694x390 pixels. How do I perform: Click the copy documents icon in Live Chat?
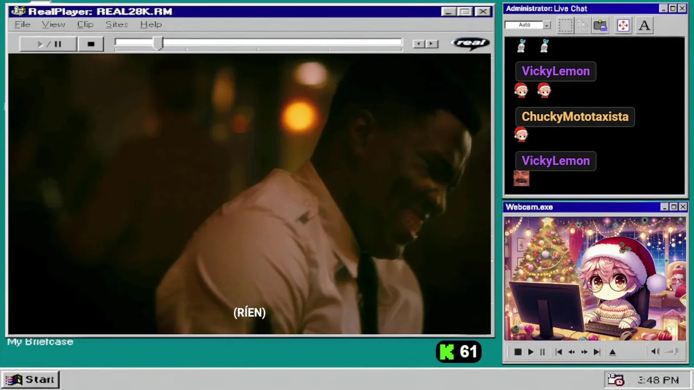point(583,25)
